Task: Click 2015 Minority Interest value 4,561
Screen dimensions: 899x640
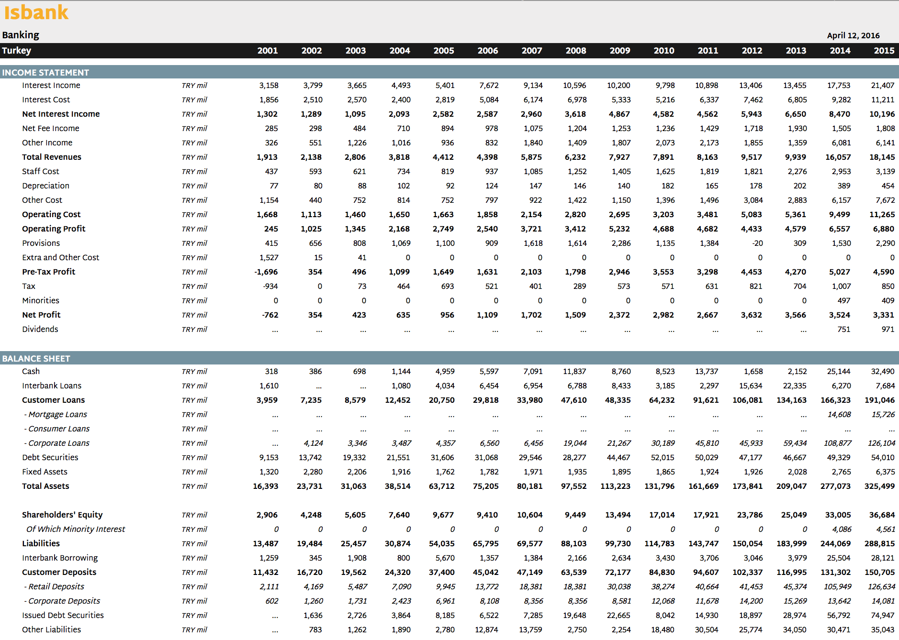Action: [886, 529]
